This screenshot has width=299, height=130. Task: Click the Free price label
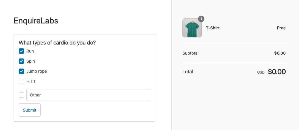tap(281, 28)
